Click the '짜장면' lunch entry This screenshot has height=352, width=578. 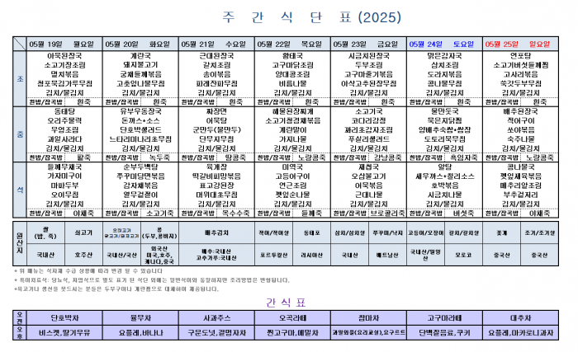216,111
